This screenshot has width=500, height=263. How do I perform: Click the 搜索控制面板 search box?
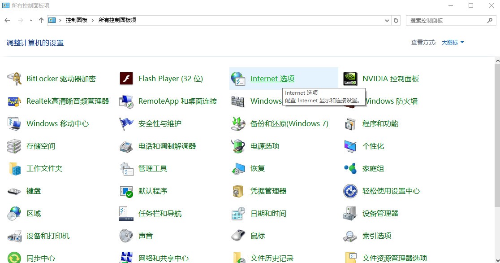tap(451, 21)
